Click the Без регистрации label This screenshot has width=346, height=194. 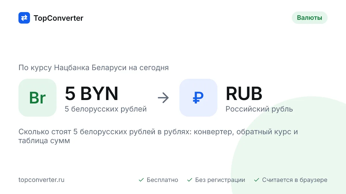click(220, 180)
